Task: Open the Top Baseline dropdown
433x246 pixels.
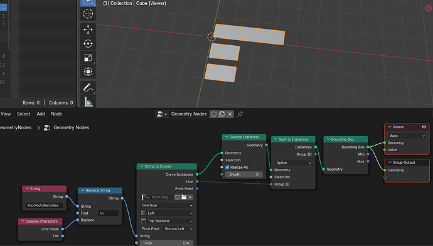Action: (x=166, y=221)
